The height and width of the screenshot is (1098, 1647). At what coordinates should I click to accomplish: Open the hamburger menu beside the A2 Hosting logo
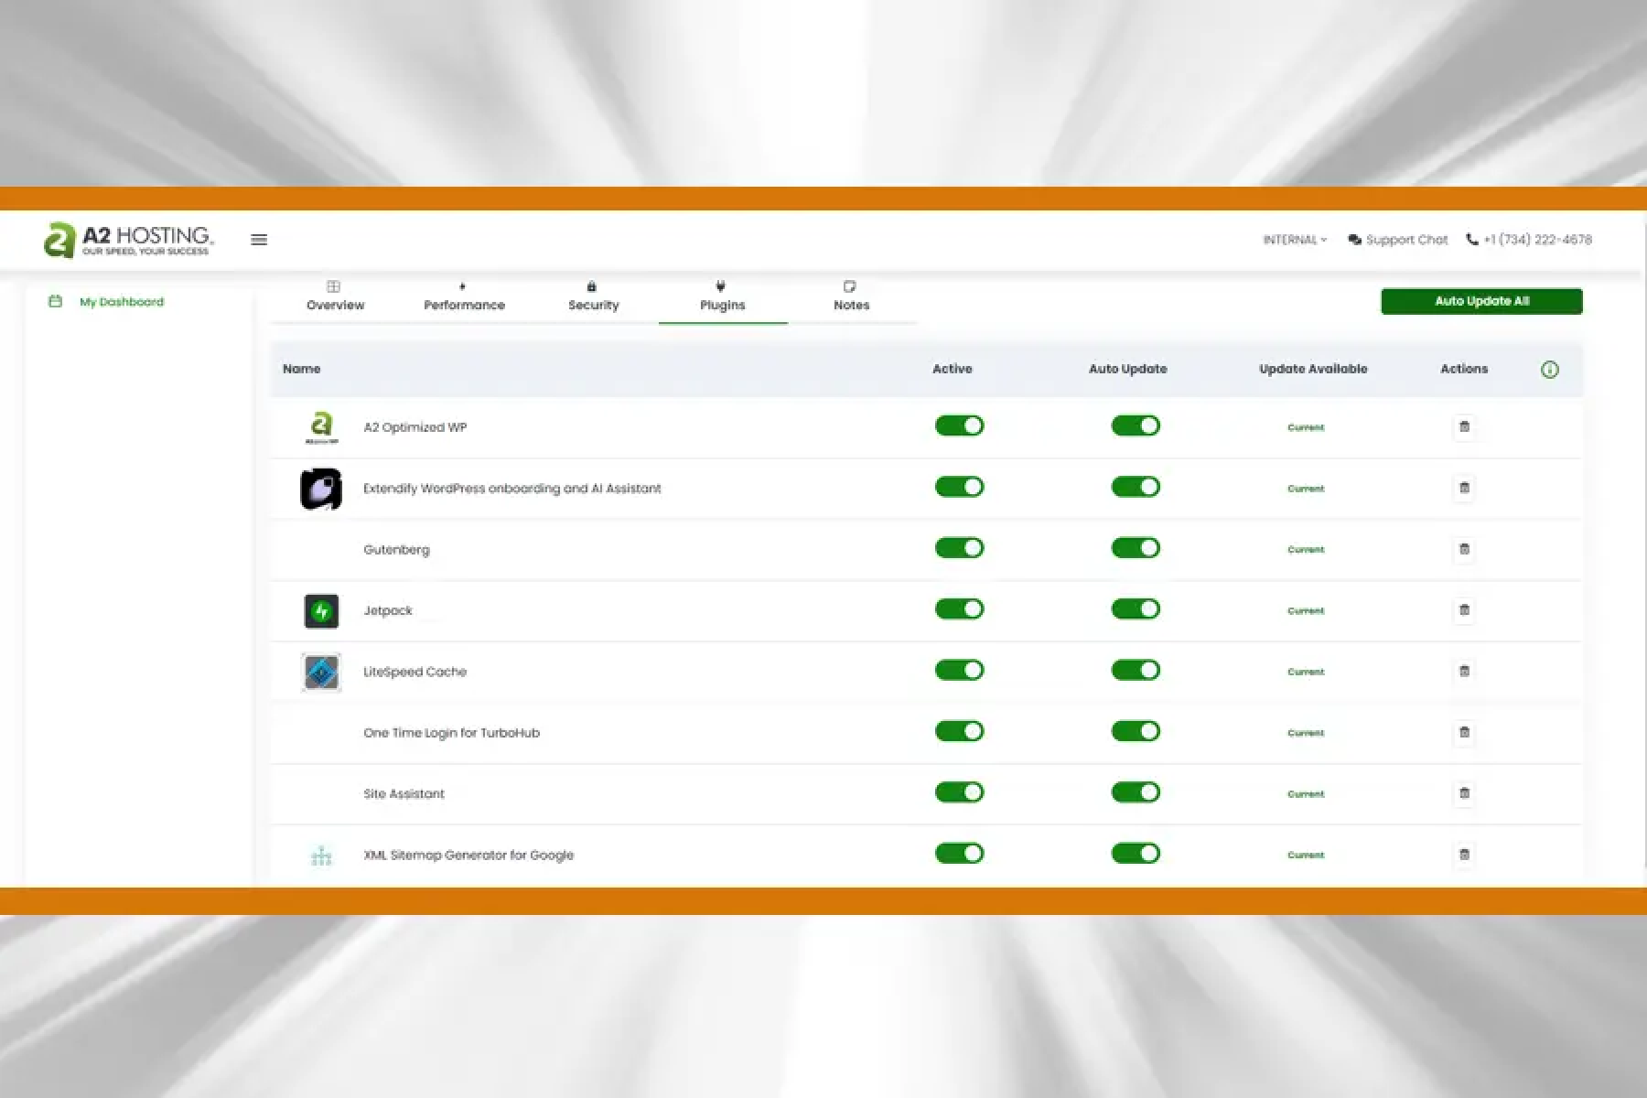(x=259, y=240)
